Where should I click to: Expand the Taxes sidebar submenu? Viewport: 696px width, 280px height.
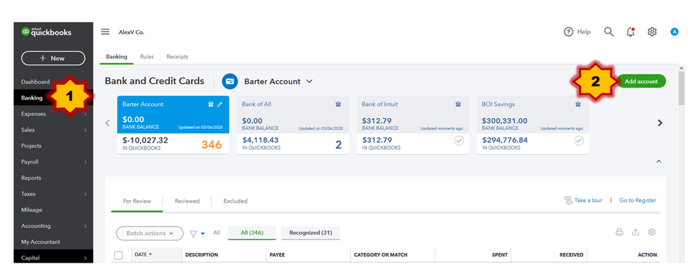coord(85,194)
